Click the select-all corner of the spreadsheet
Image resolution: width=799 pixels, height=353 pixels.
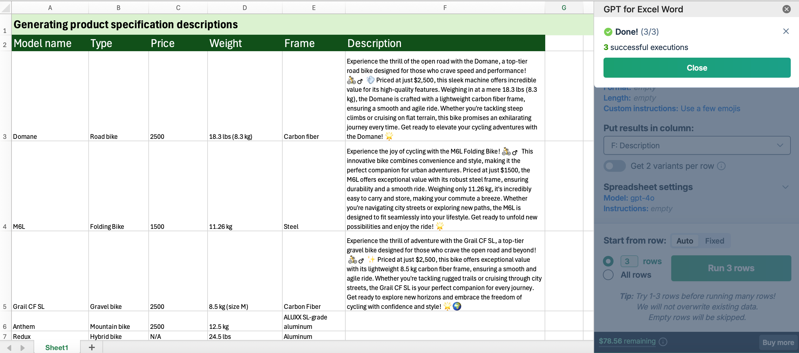click(x=6, y=8)
